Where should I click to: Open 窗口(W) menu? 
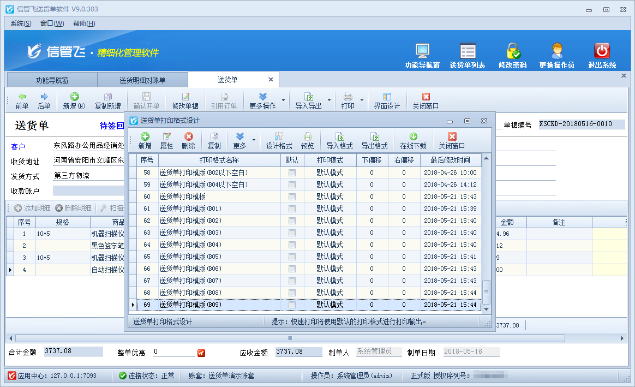click(52, 23)
